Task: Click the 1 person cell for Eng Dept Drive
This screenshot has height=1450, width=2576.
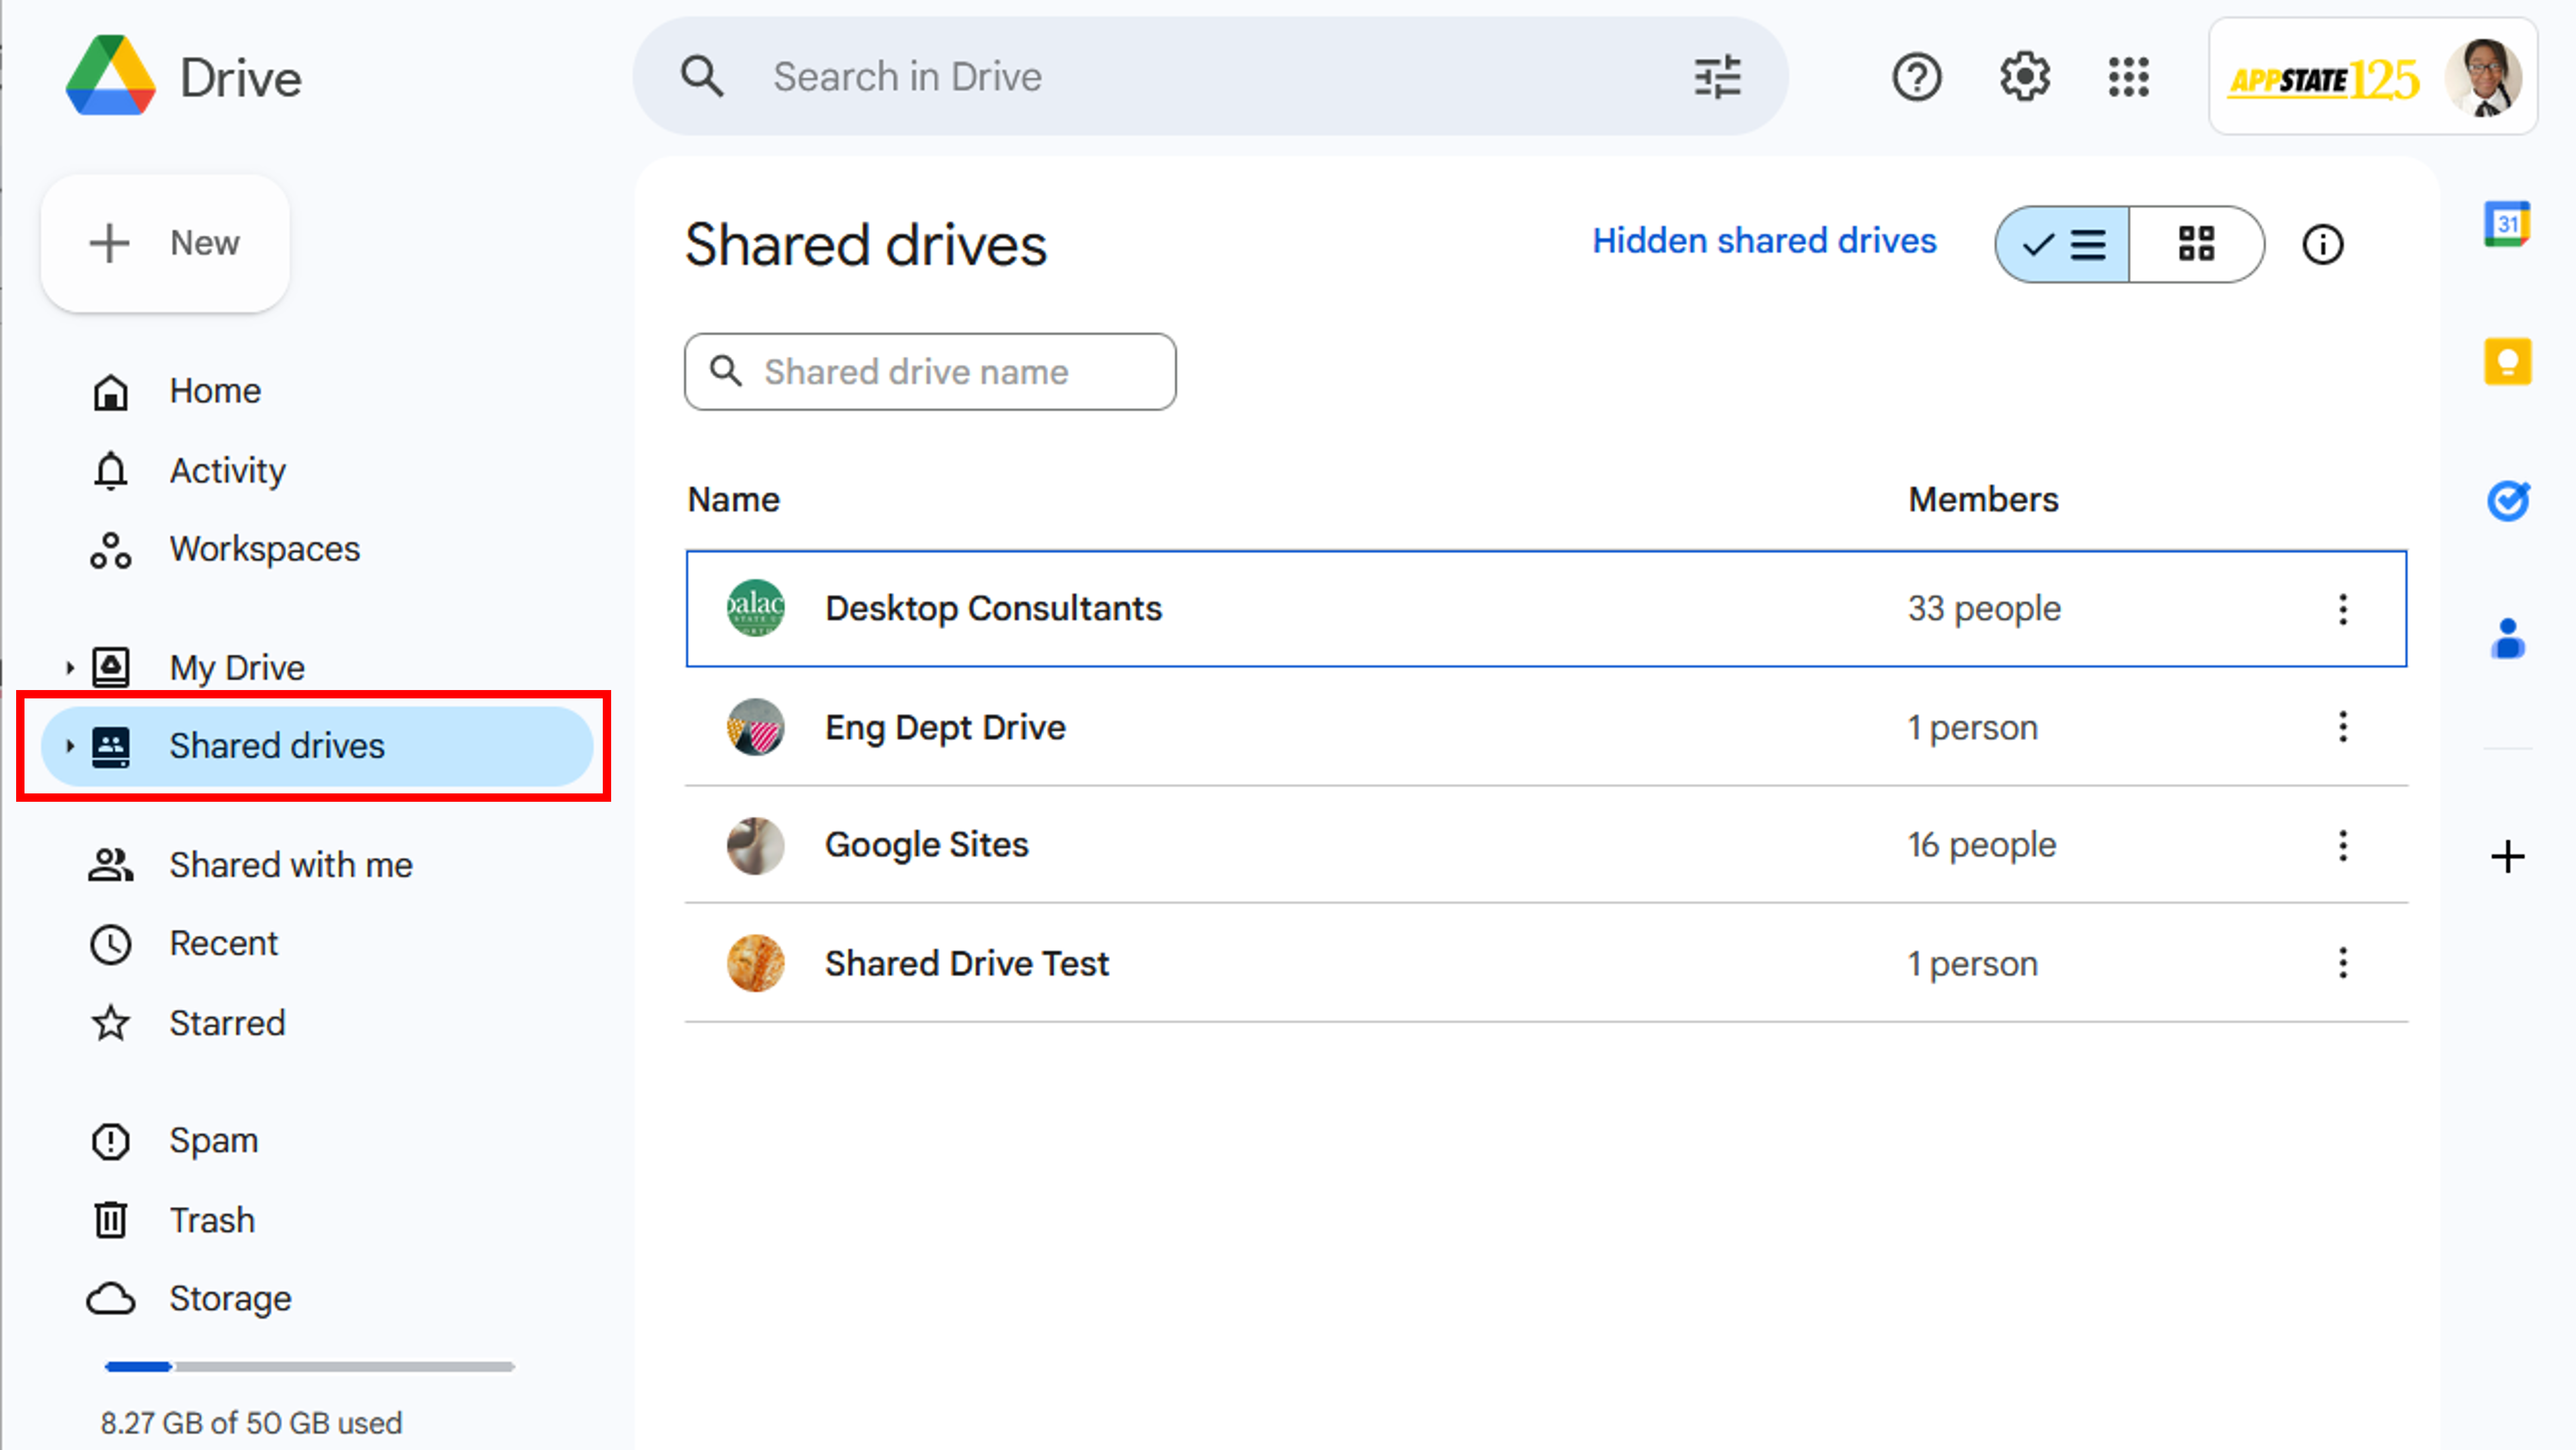Action: coord(1972,727)
